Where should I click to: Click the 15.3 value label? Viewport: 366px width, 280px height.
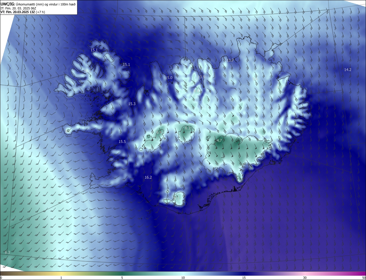pyautogui.click(x=132, y=104)
